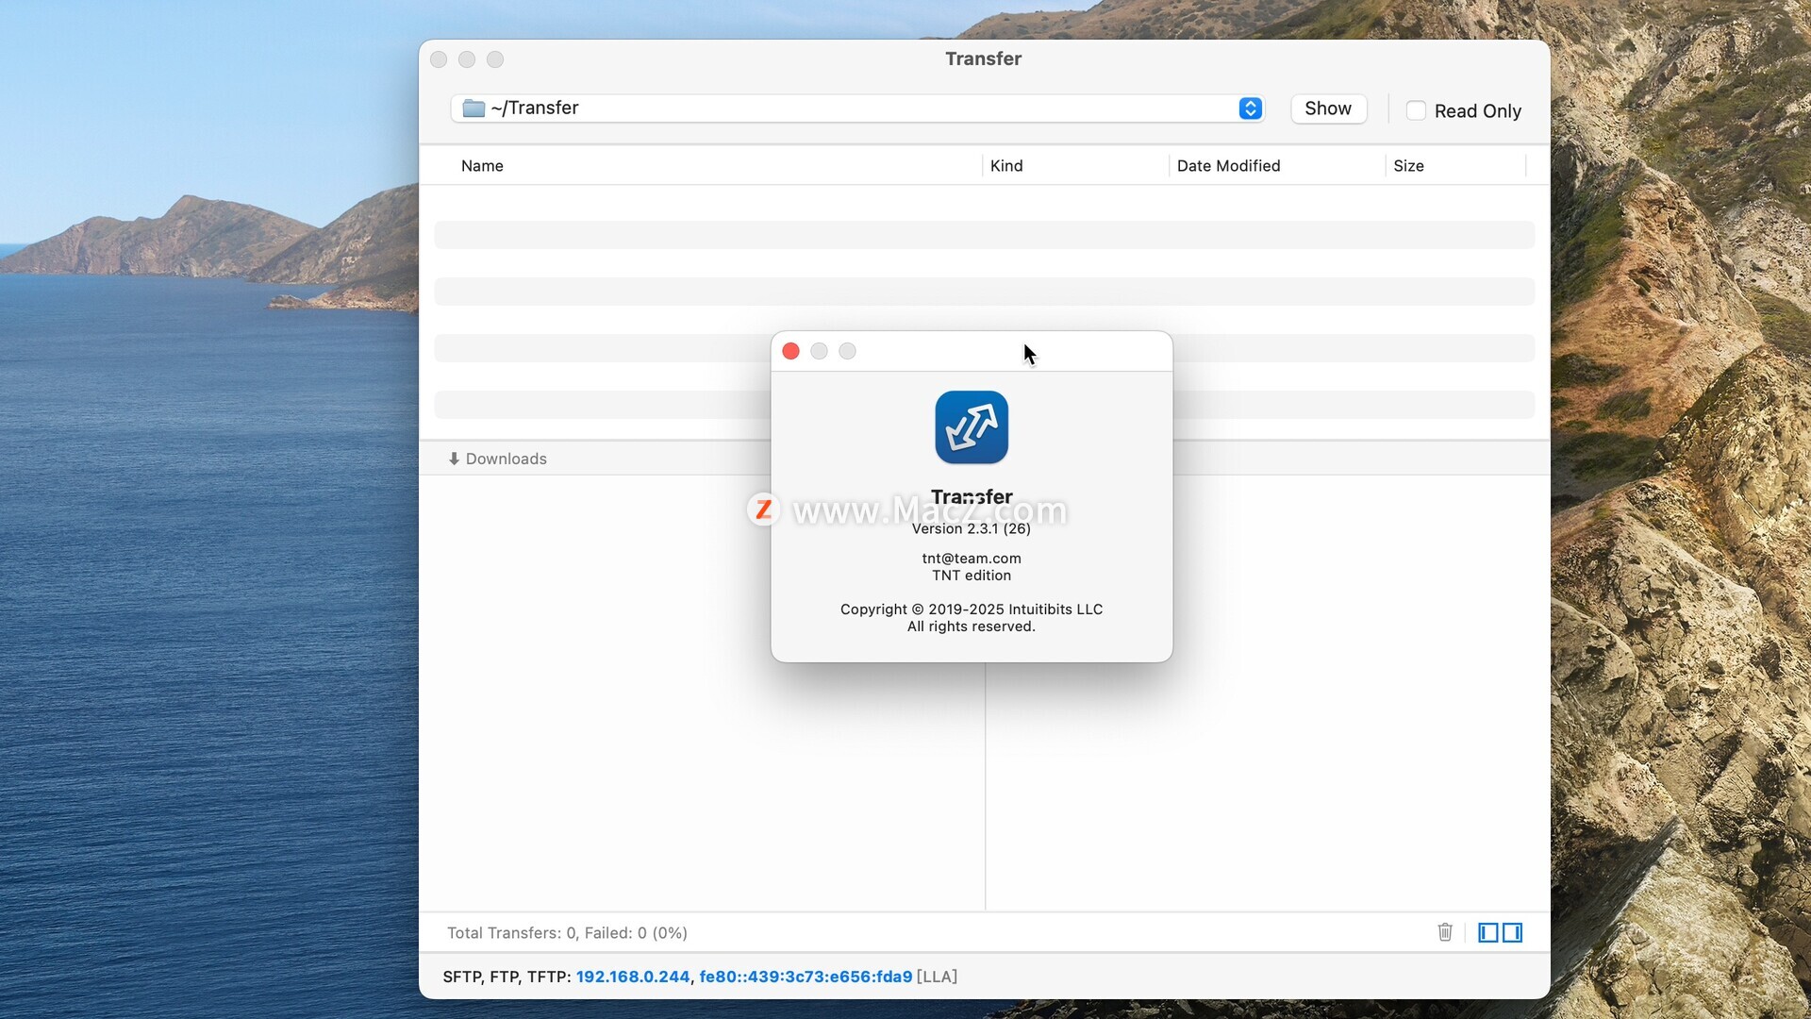Toggle the right pane visibility icon
This screenshot has height=1019, width=1811.
(1512, 932)
